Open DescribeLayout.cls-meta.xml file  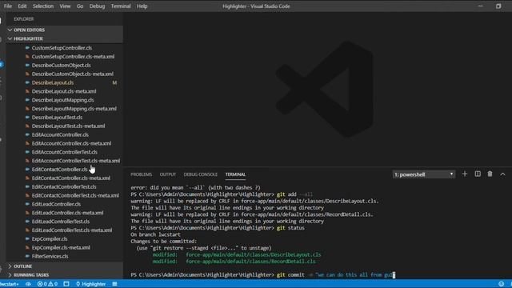[x=64, y=91]
